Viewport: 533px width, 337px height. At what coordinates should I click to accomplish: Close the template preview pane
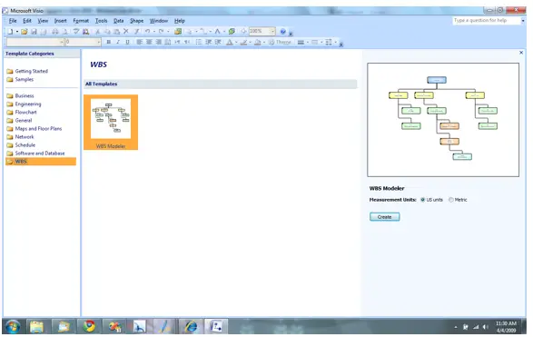521,53
